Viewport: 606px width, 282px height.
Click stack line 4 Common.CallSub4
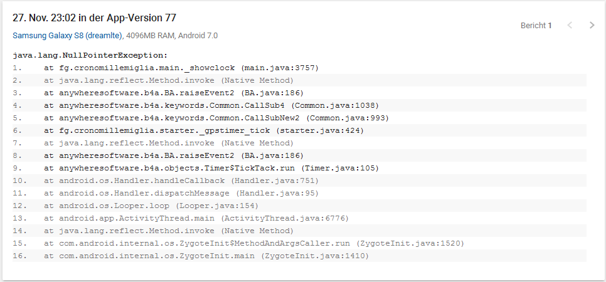(x=211, y=105)
